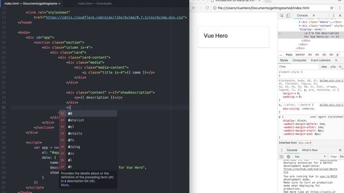This screenshot has width=344, height=193.
Task: Choose datalist from the autocomplete list
Action: point(88,120)
